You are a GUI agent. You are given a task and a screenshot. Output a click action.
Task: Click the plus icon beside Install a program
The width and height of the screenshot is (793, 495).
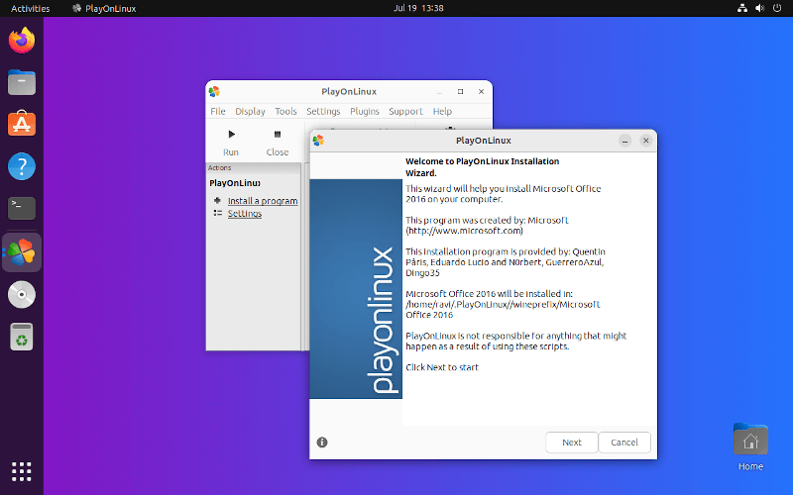point(217,201)
